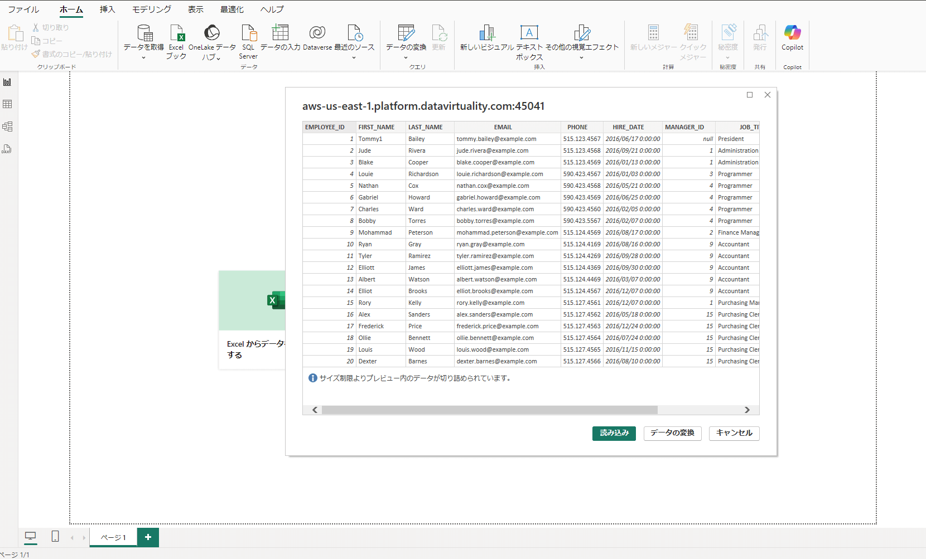Screen dimensions: 926x559
Task: Click the データの入力 table icon
Action: pos(280,33)
